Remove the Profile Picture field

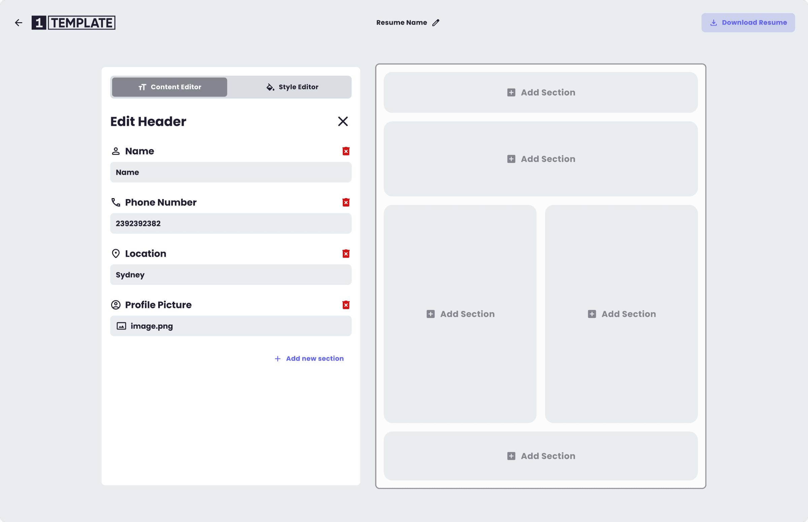coord(346,305)
